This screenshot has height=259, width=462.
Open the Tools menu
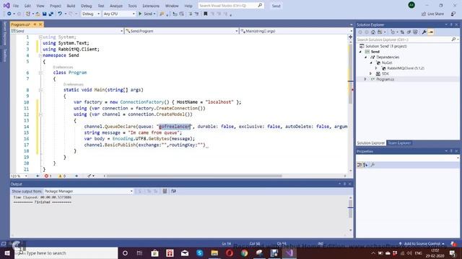tap(132, 6)
